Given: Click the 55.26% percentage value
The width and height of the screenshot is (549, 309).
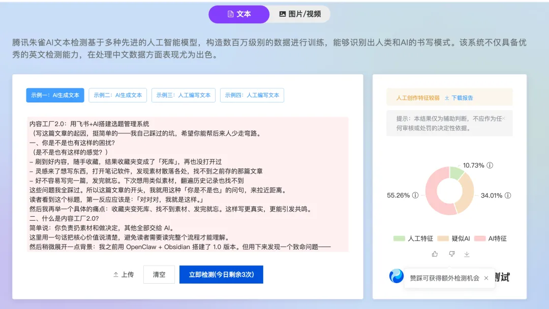Looking at the screenshot, I should point(398,195).
